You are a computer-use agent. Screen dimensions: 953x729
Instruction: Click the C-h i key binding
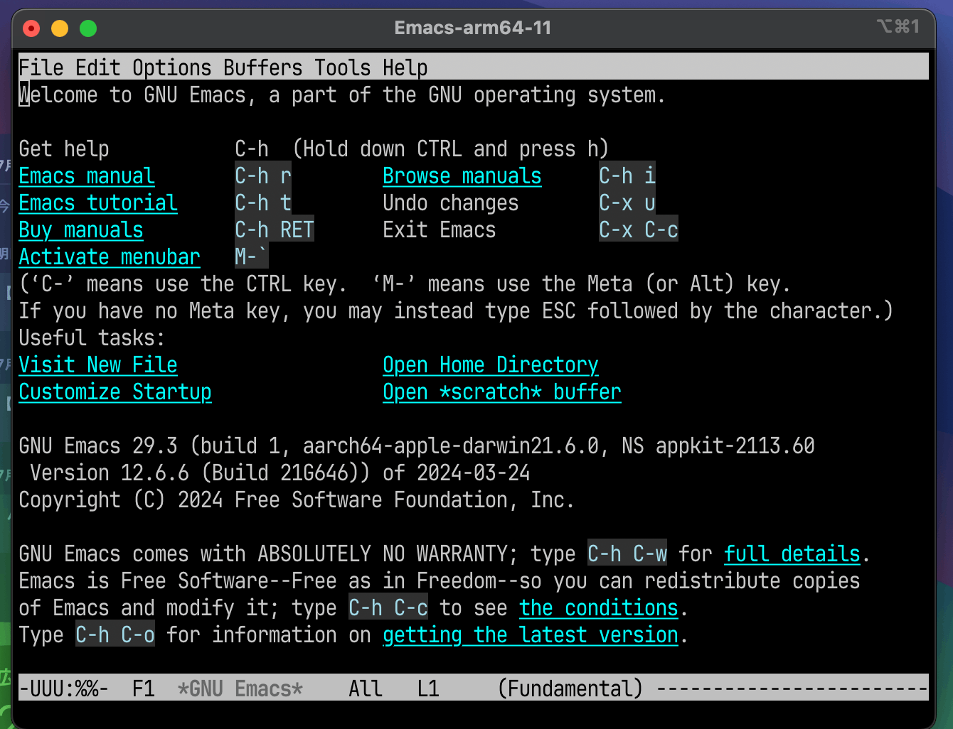pos(627,175)
